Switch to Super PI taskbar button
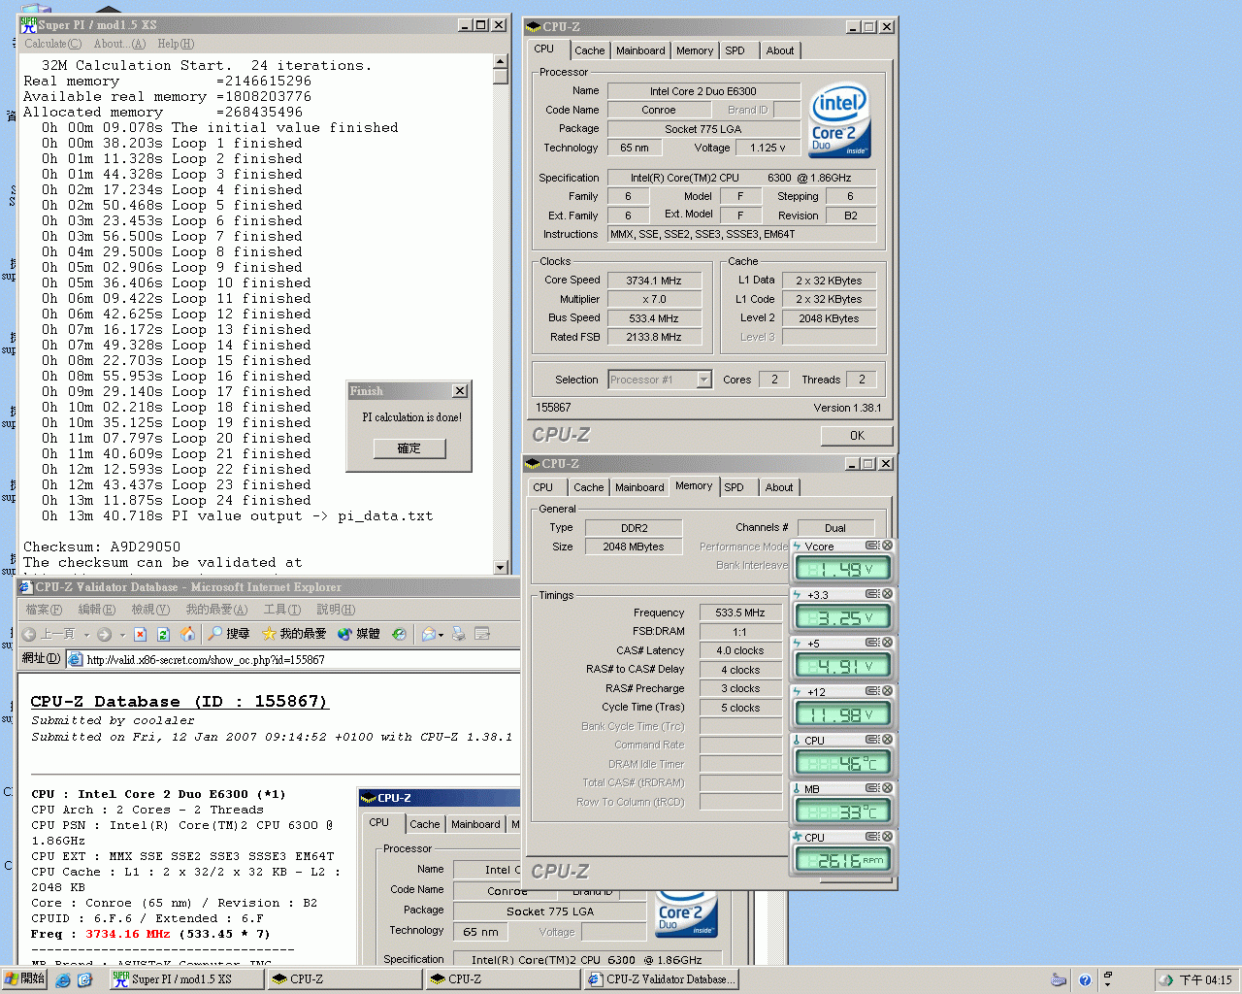The height and width of the screenshot is (994, 1242). pyautogui.click(x=187, y=979)
